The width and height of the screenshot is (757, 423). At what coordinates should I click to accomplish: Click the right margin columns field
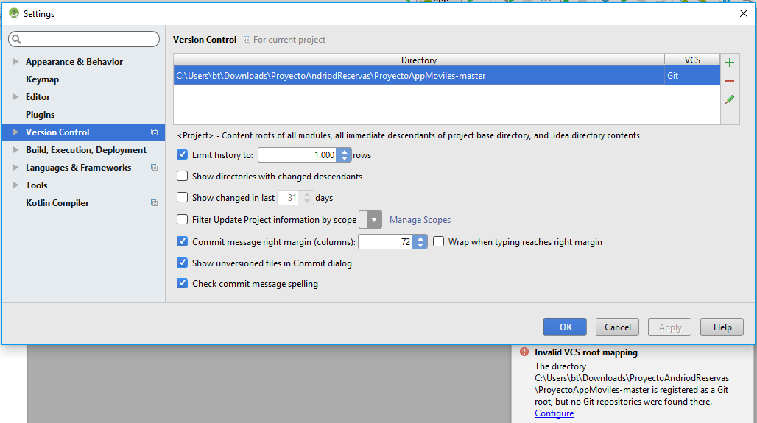click(x=386, y=241)
